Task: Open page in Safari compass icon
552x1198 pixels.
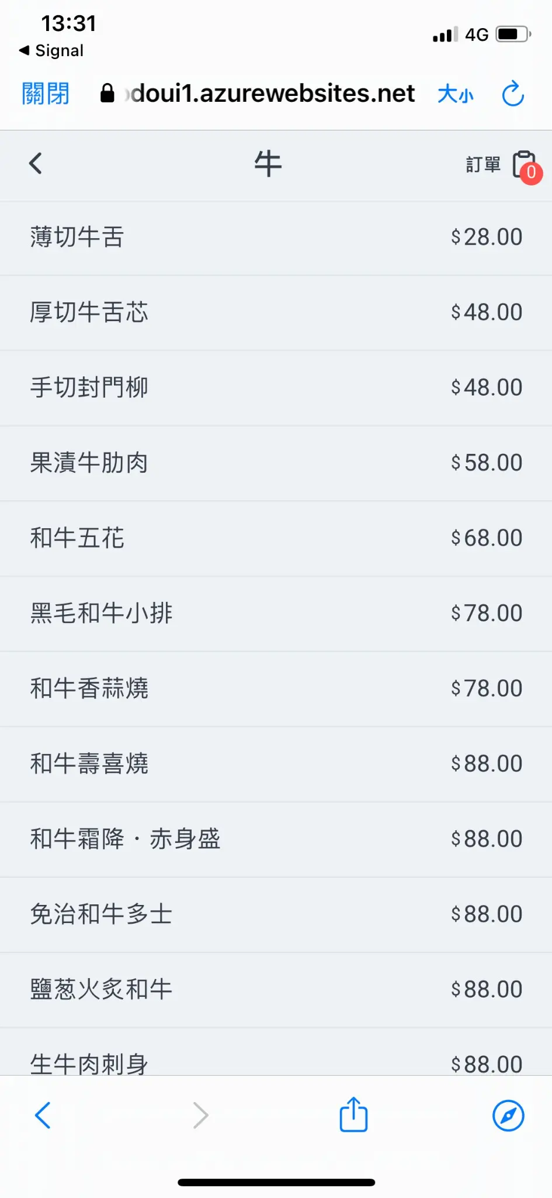Action: (508, 1116)
